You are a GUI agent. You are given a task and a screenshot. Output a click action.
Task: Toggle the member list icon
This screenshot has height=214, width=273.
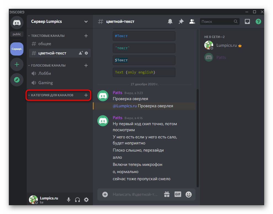coord(192,21)
